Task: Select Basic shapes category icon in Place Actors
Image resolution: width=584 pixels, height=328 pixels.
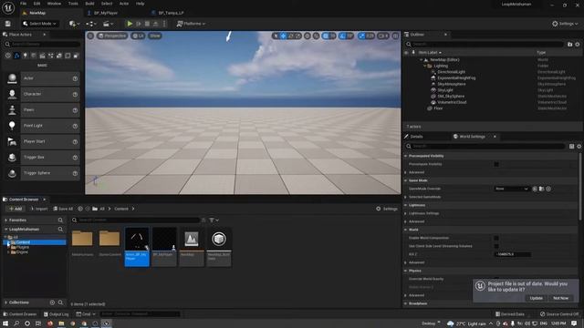Action: (x=16, y=56)
